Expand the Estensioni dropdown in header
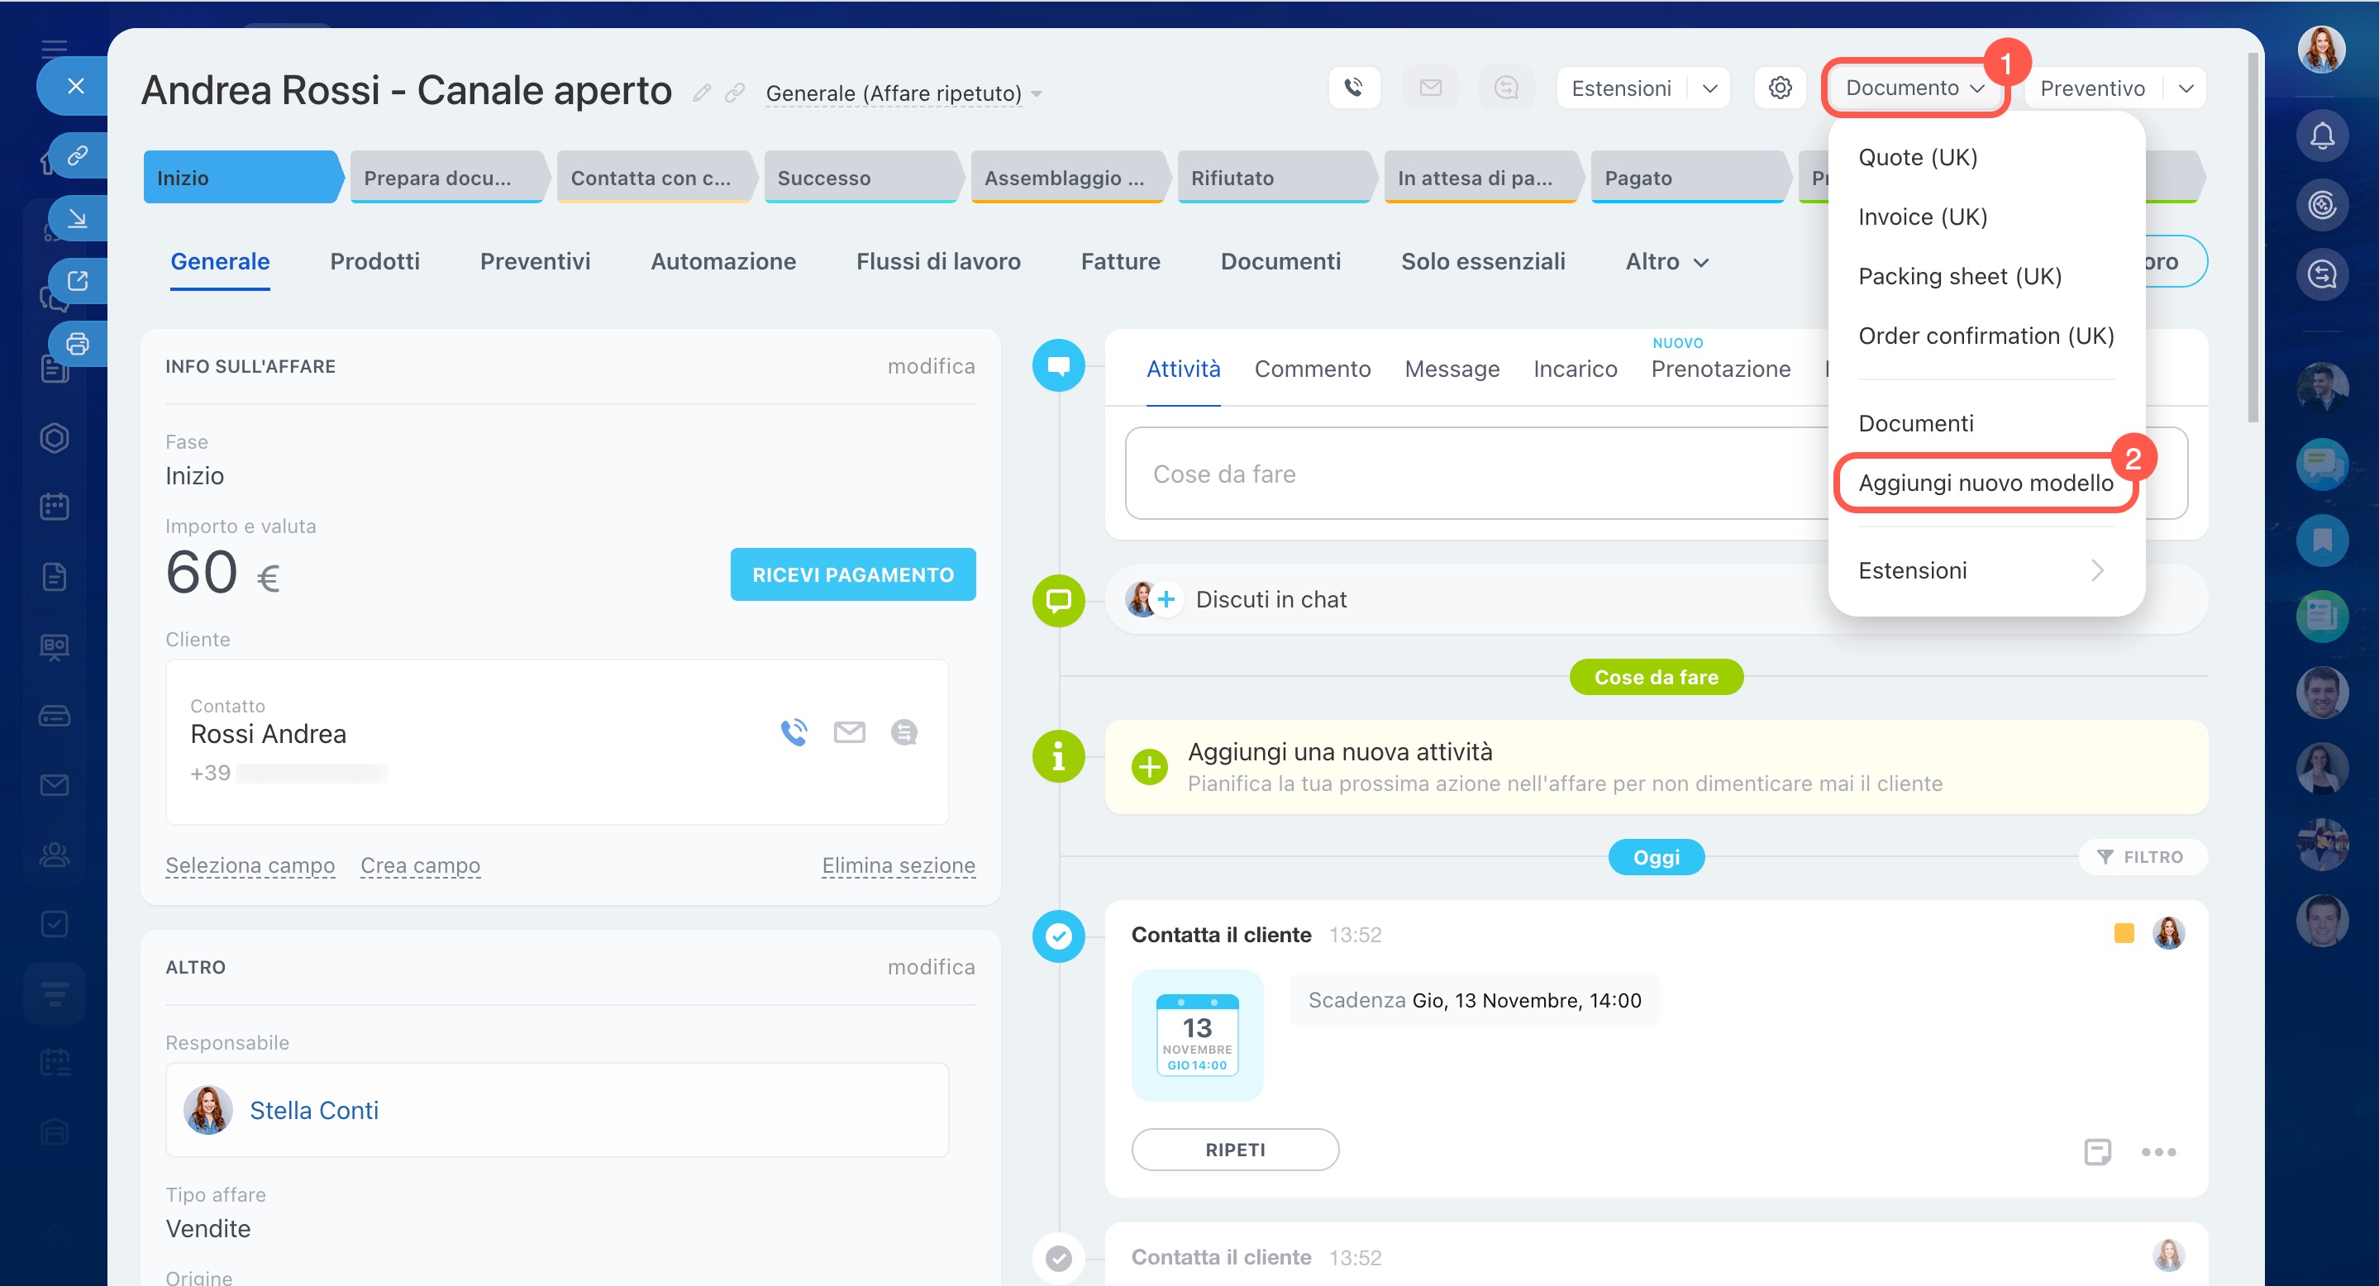2379x1286 pixels. coord(1709,88)
